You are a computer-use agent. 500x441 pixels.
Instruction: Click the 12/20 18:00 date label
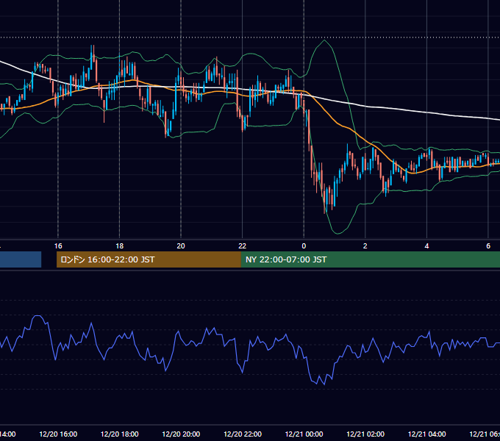[x=120, y=434]
